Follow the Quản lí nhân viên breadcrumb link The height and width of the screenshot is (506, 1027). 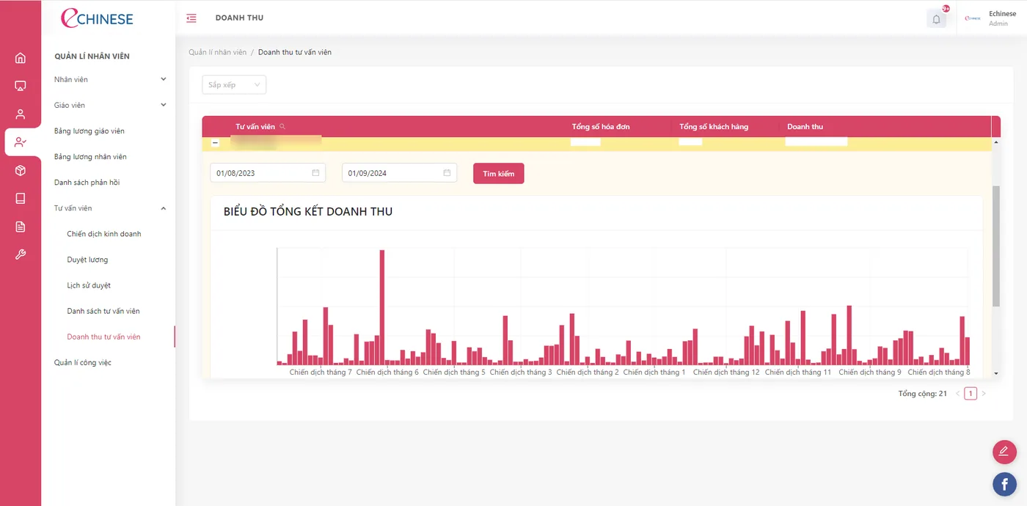click(218, 52)
